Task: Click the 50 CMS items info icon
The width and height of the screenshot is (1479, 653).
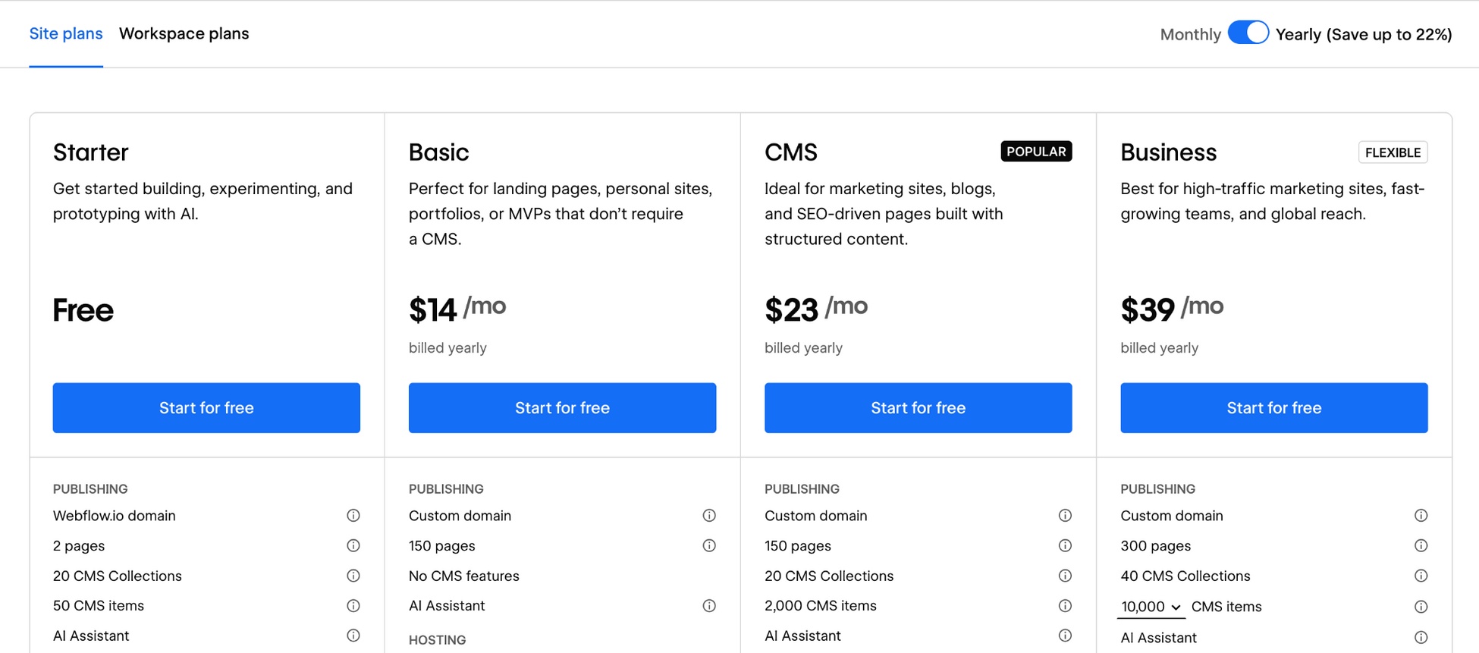Action: (353, 605)
